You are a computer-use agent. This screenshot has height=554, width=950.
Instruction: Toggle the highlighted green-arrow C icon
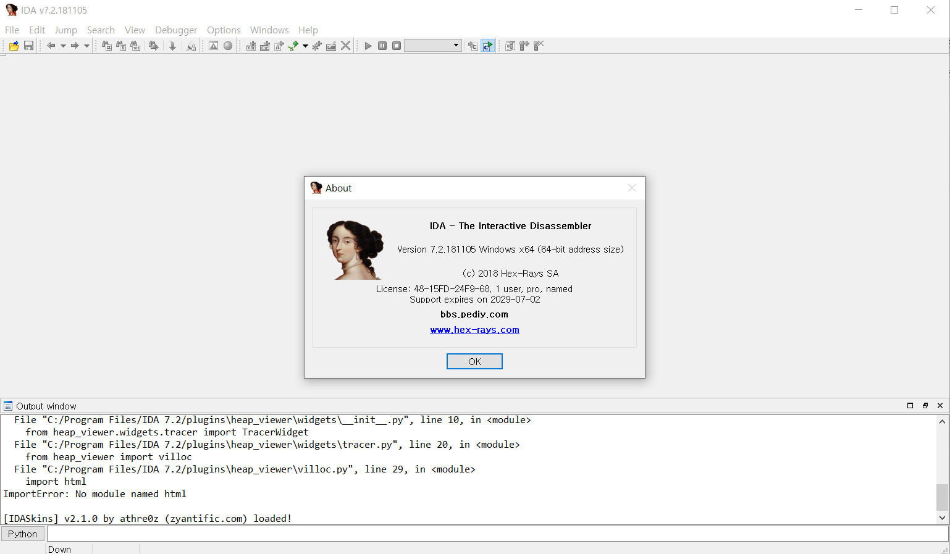488,46
